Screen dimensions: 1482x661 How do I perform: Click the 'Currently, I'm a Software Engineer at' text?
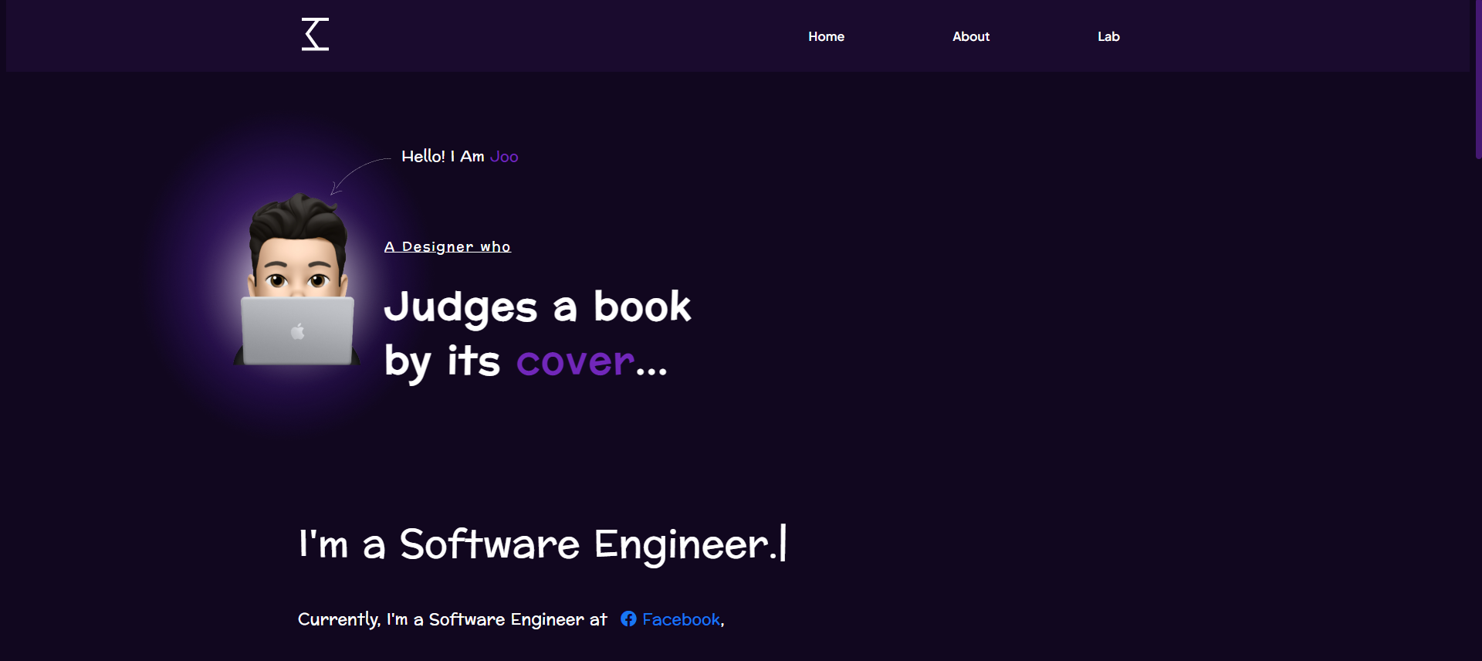coord(452,619)
